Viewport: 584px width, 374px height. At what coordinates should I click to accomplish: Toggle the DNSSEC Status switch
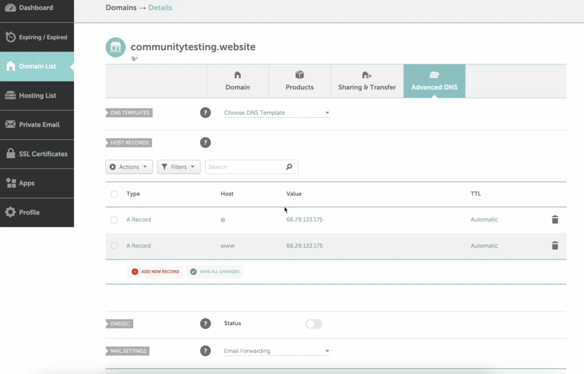314,324
